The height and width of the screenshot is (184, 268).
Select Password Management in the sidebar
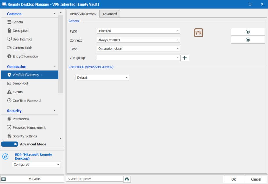[x=29, y=127]
